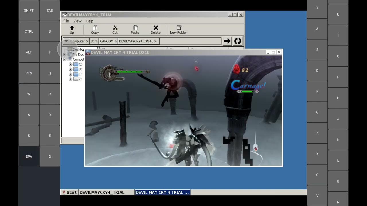Select the C: drive folder icon in tree
Viewport: 367px width, 206px height.
(76, 64)
